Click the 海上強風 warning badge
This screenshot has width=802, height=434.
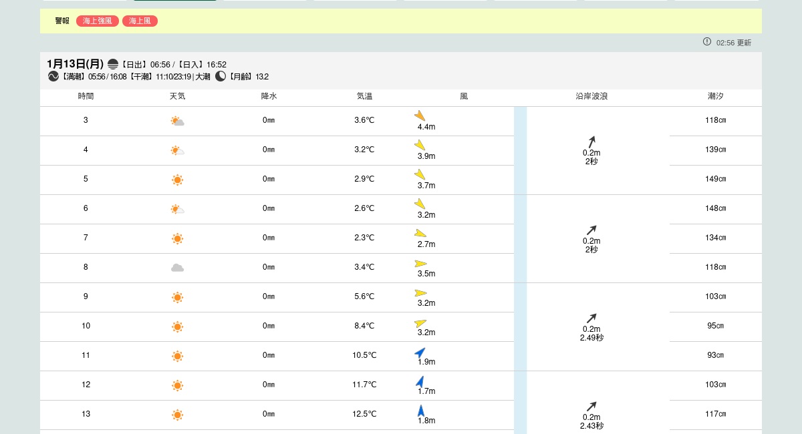[98, 21]
